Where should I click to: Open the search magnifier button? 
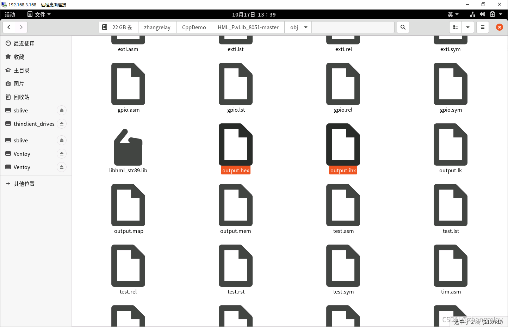[403, 27]
